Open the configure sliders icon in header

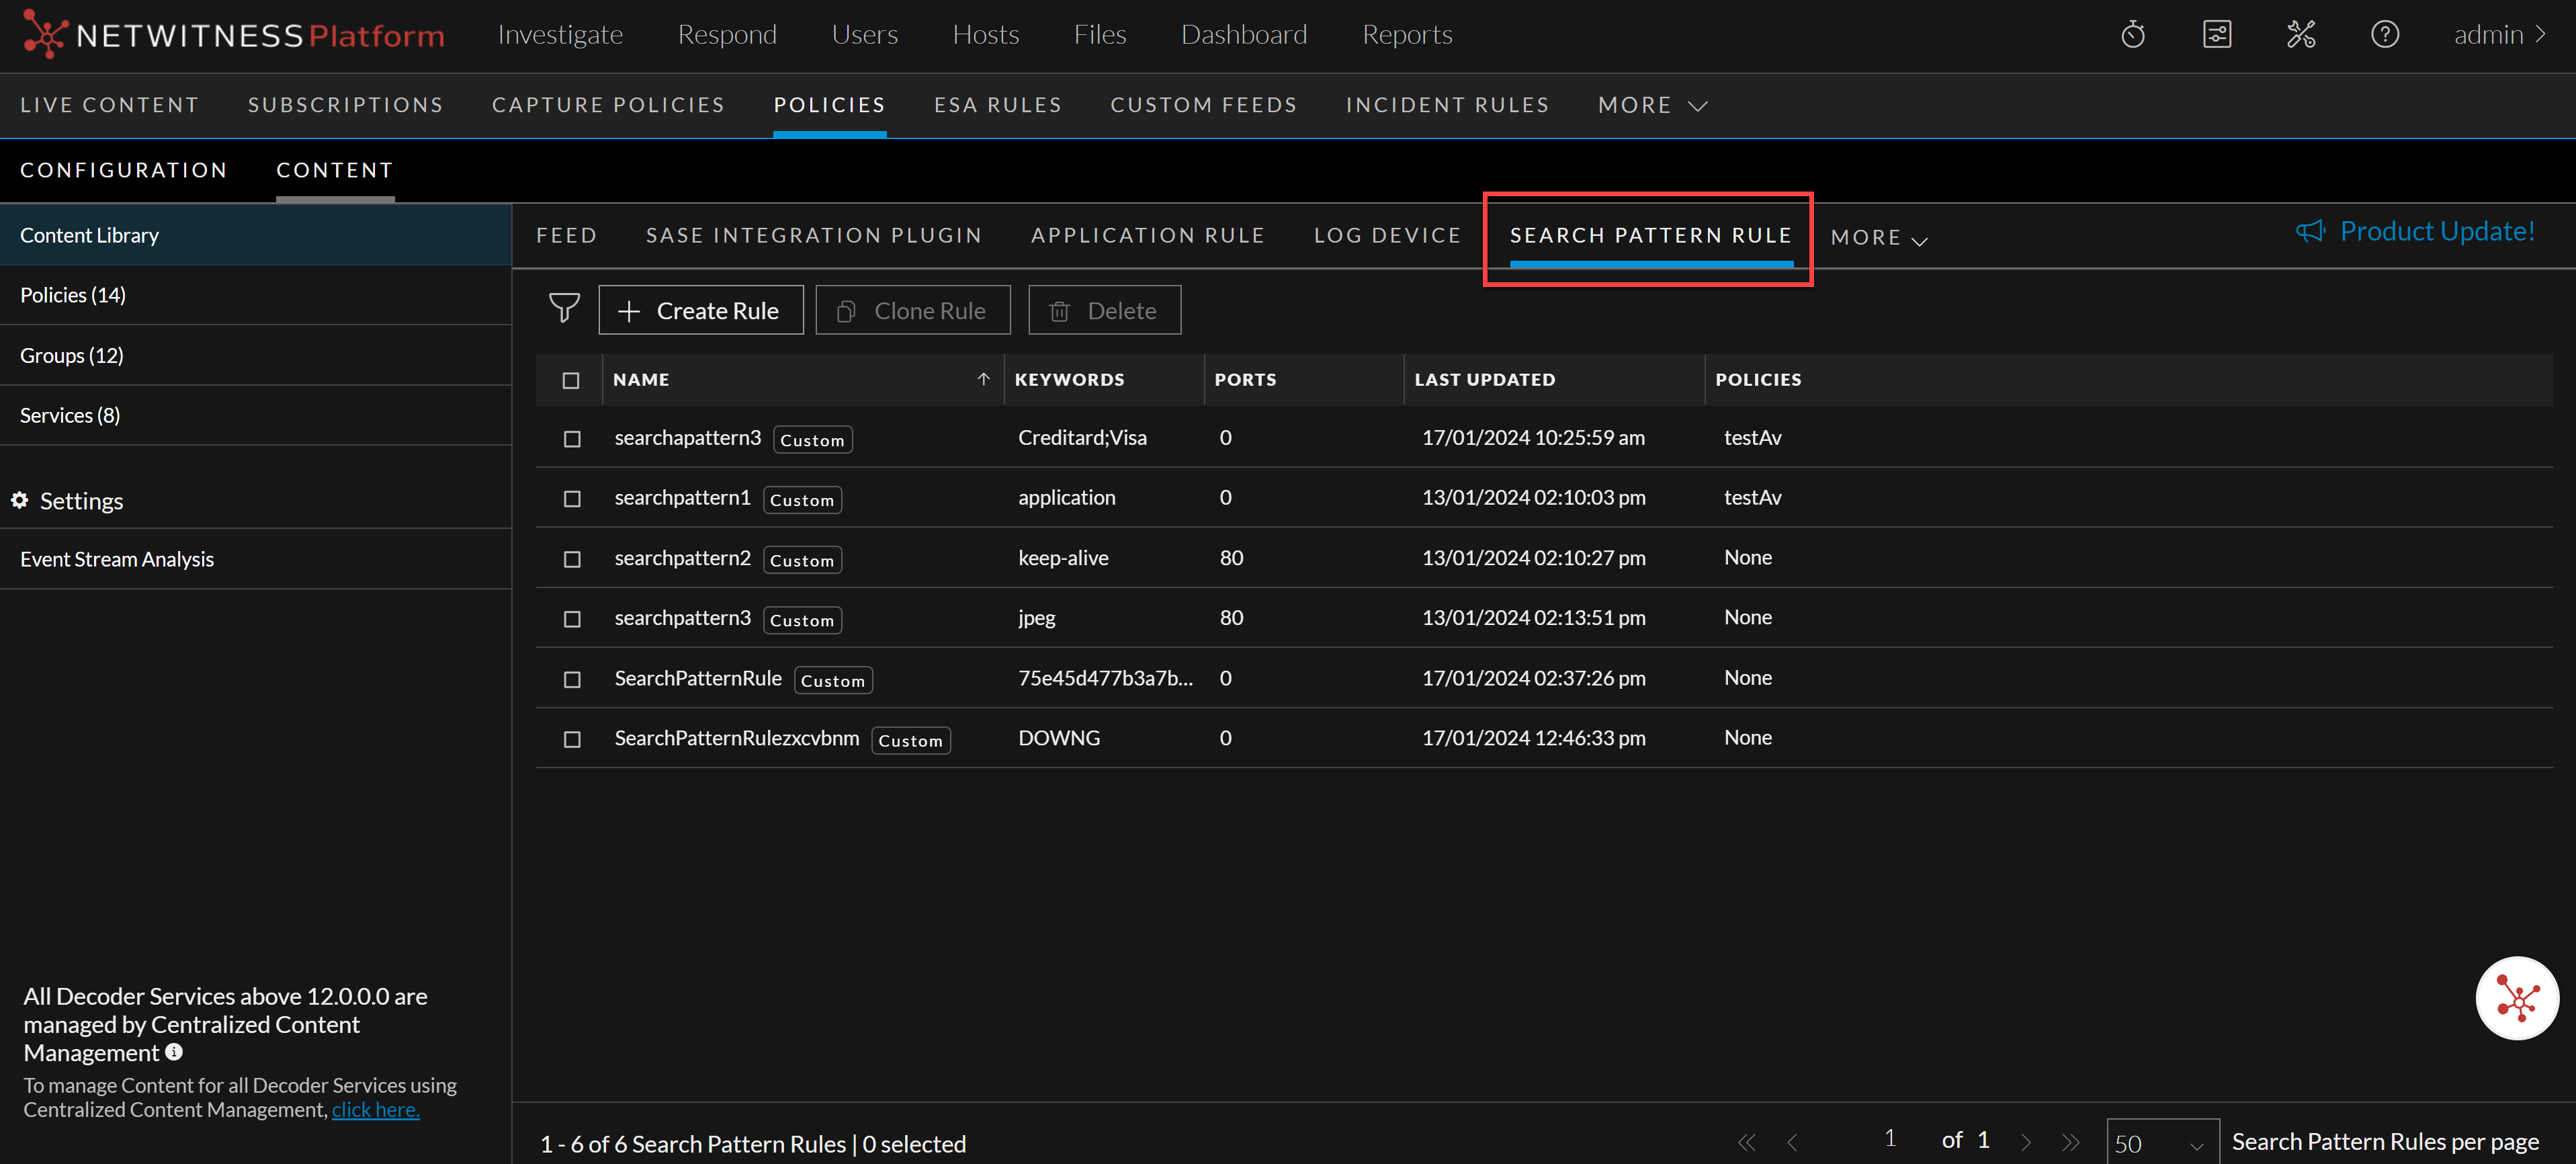2216,35
